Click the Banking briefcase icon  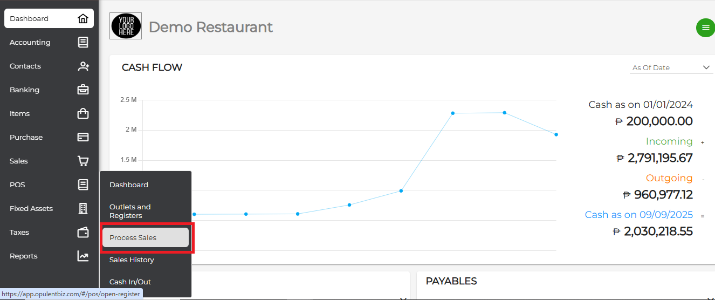83,90
